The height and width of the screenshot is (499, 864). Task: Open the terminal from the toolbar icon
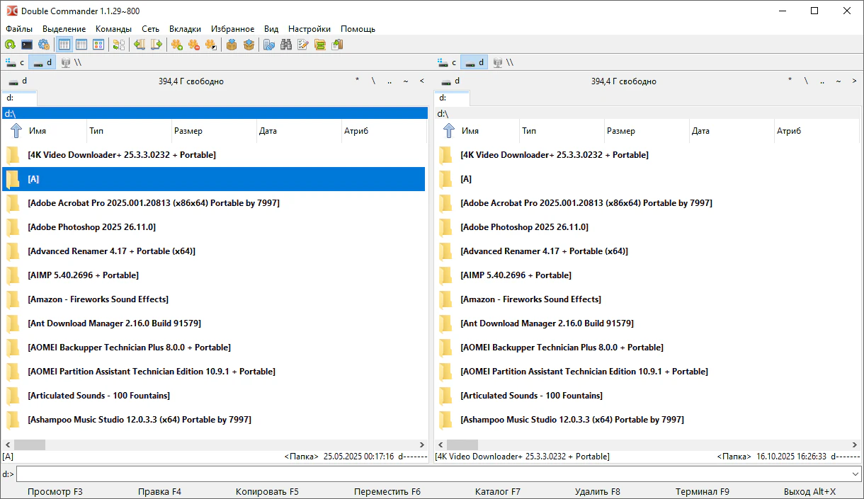[27, 45]
